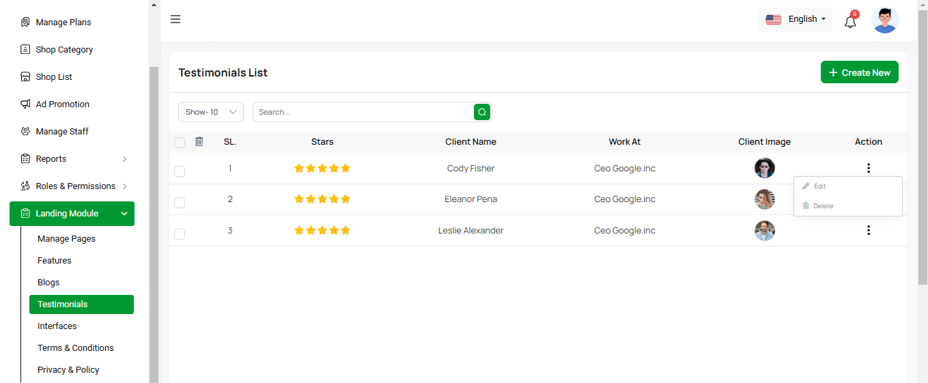Choose Delete from the action menu
The image size is (928, 383).
coord(822,206)
